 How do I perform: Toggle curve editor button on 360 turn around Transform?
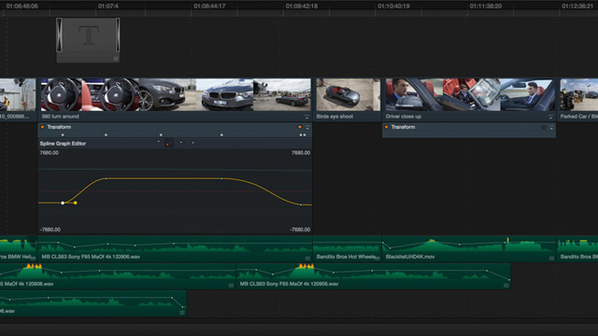click(300, 127)
